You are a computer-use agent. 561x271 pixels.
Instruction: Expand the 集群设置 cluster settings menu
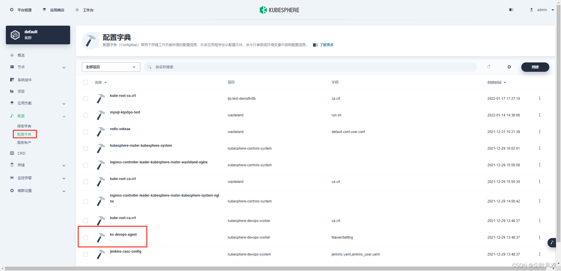click(38, 191)
